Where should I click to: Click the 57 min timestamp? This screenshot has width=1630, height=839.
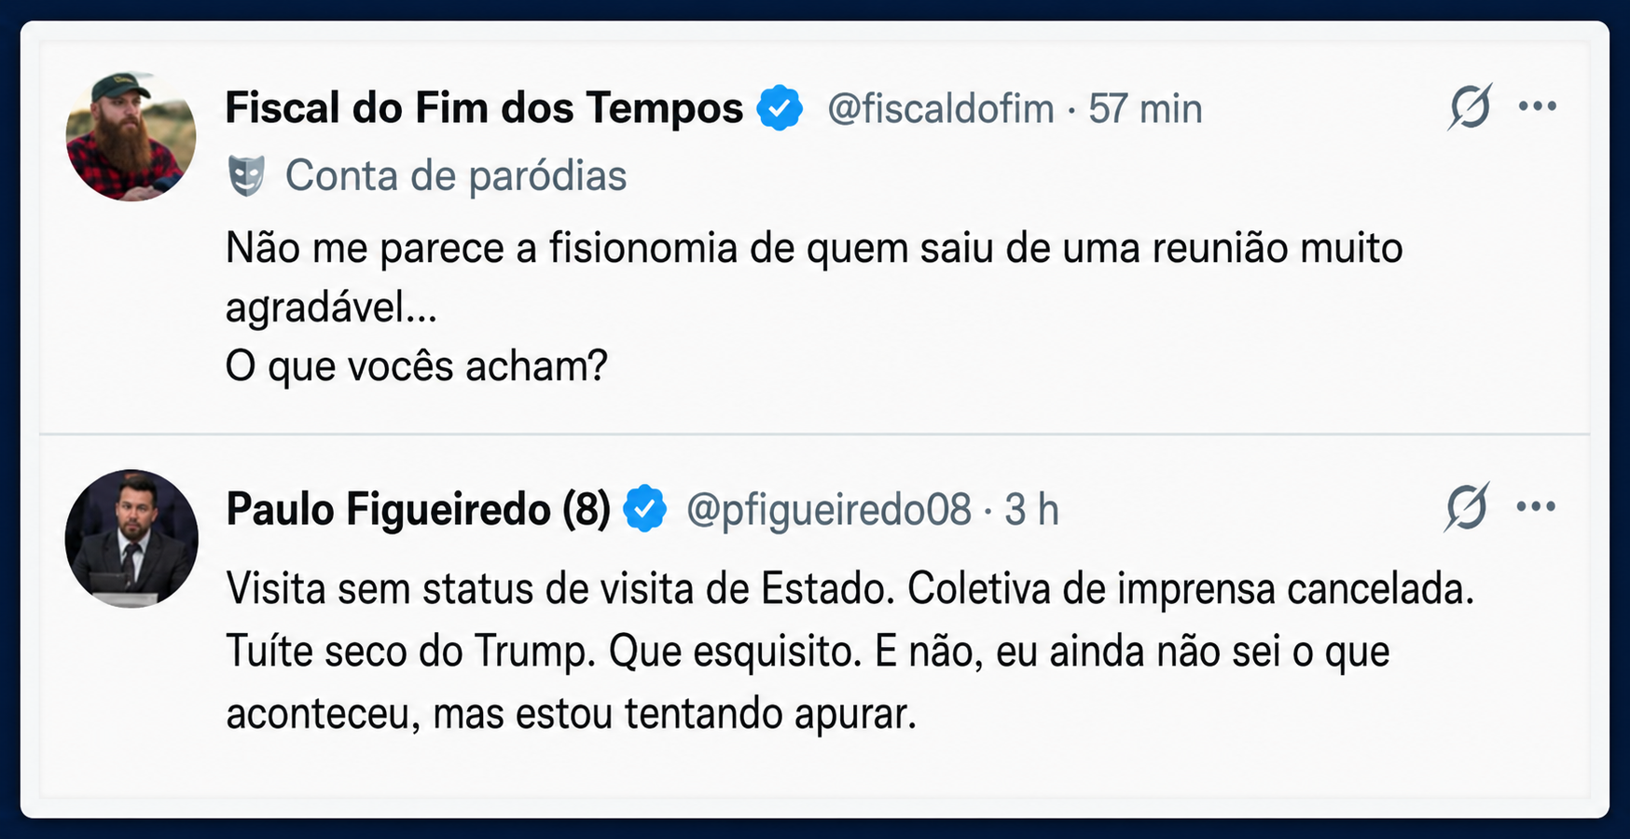(x=1145, y=109)
